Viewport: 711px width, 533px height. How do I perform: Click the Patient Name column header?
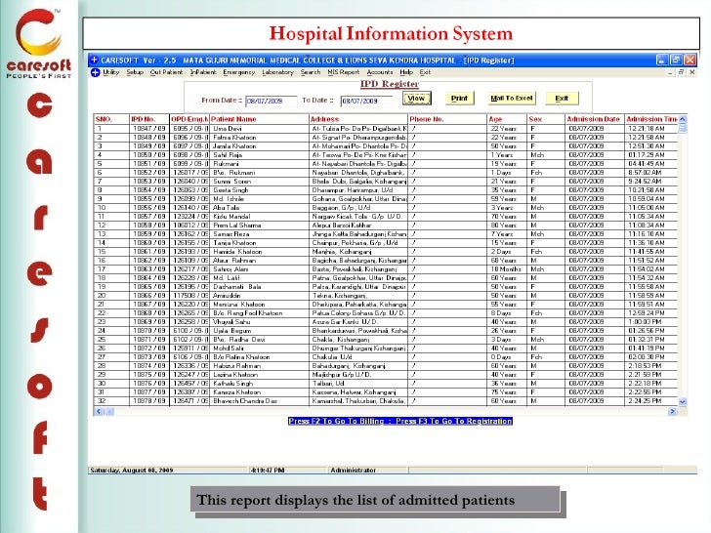[259, 119]
